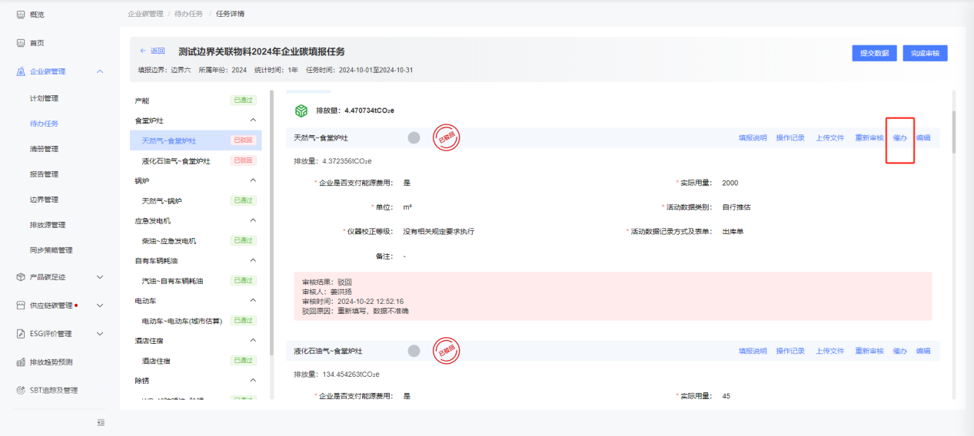Click the 概览 overview icon in sidebar
Image resolution: width=974 pixels, height=436 pixels.
pyautogui.click(x=21, y=15)
